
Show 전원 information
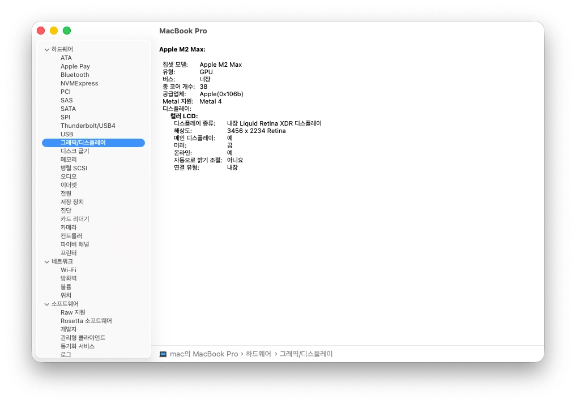click(x=66, y=194)
